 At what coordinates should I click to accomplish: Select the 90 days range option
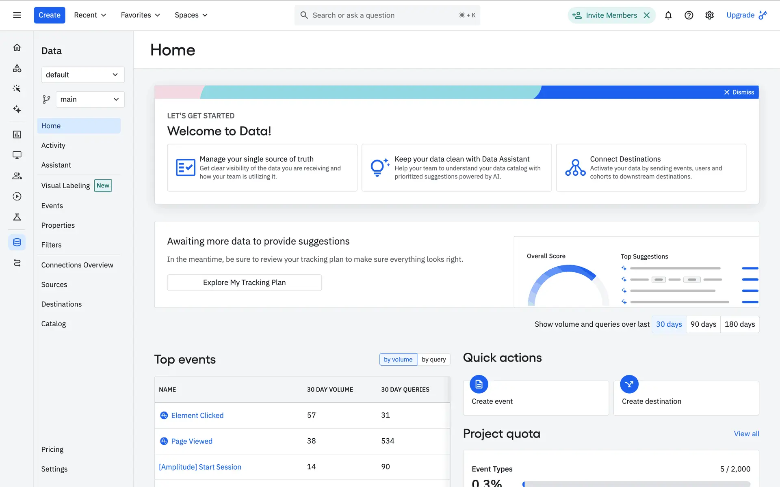(703, 324)
